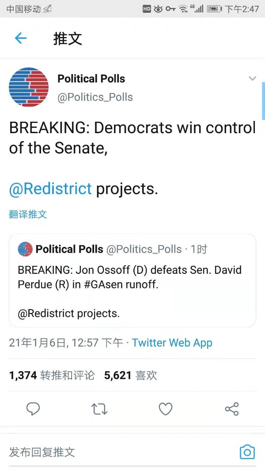
Task: Open the quoted Jon Ossoff tweet
Action: [x=132, y=280]
